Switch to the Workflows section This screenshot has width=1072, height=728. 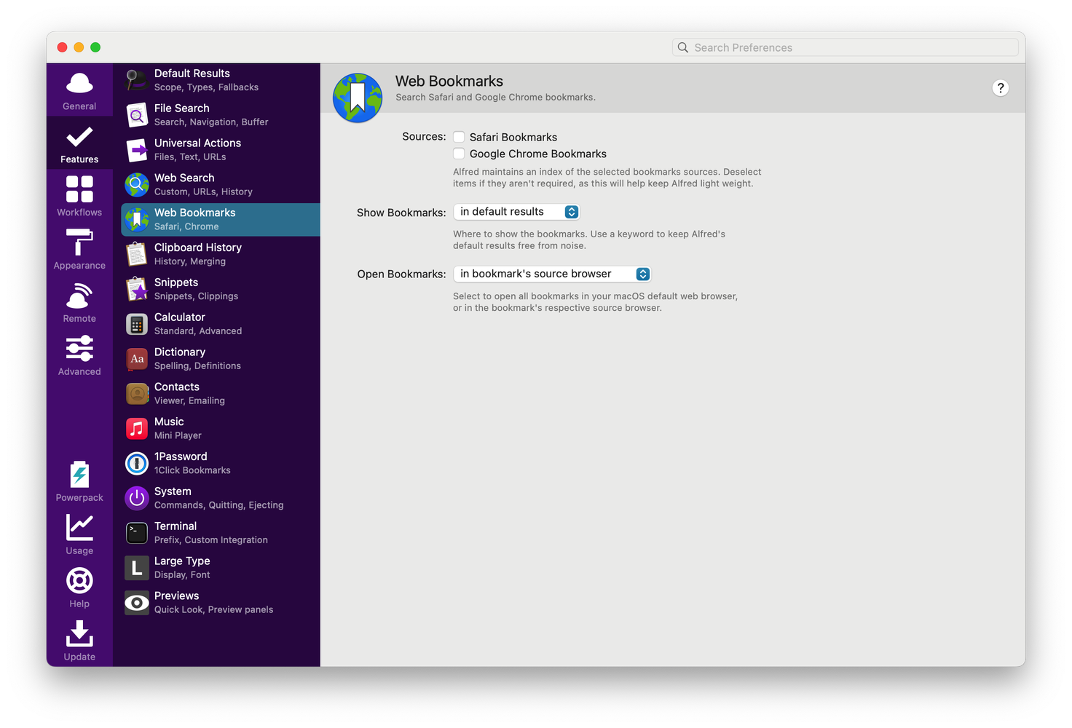point(79,197)
